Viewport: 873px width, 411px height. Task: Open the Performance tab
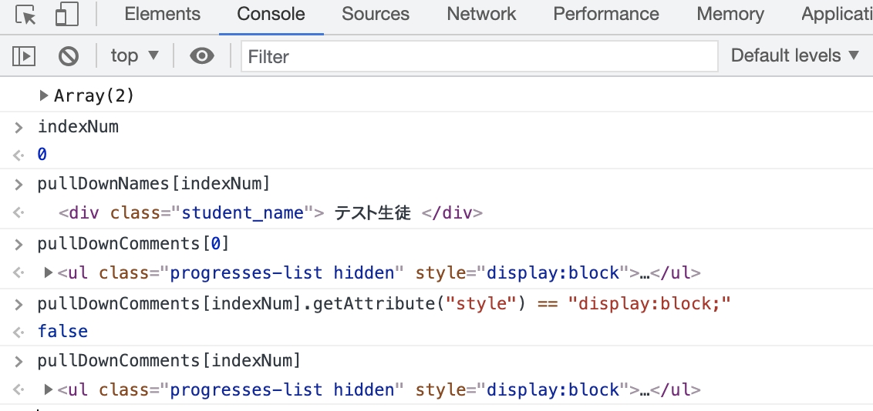click(x=605, y=15)
